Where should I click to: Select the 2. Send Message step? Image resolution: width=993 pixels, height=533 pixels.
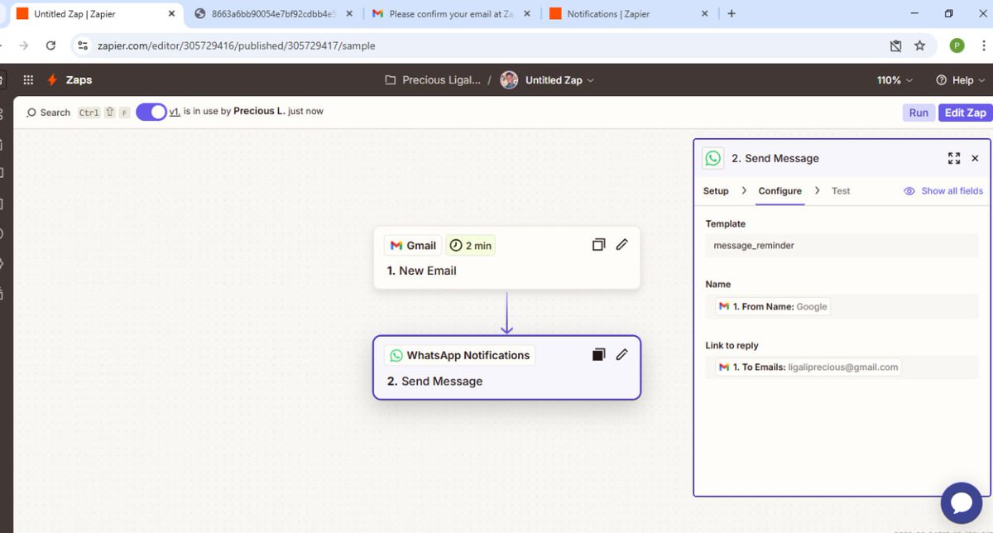coord(506,367)
